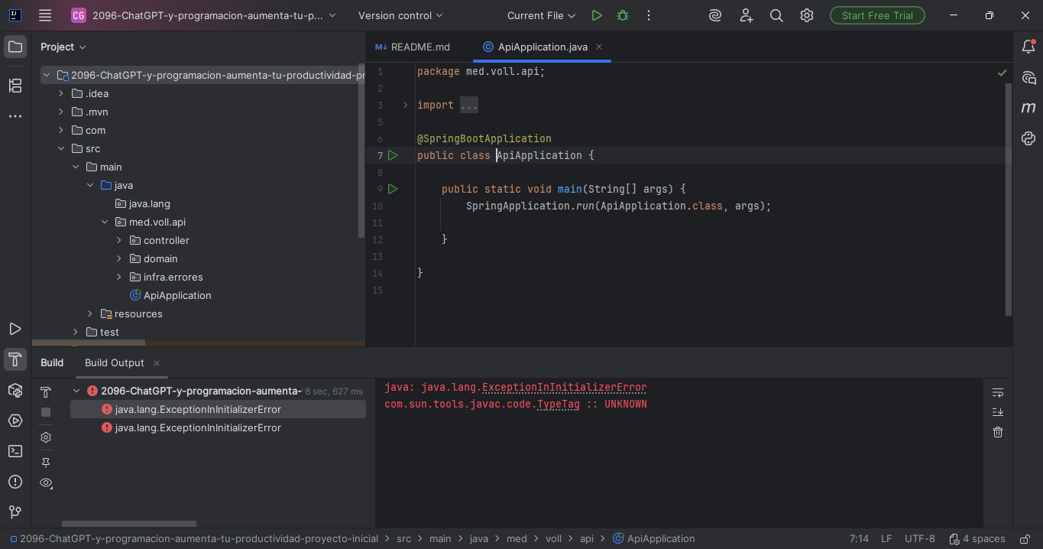This screenshot has width=1043, height=549.
Task: Open Code With Me add-user icon
Action: (747, 15)
